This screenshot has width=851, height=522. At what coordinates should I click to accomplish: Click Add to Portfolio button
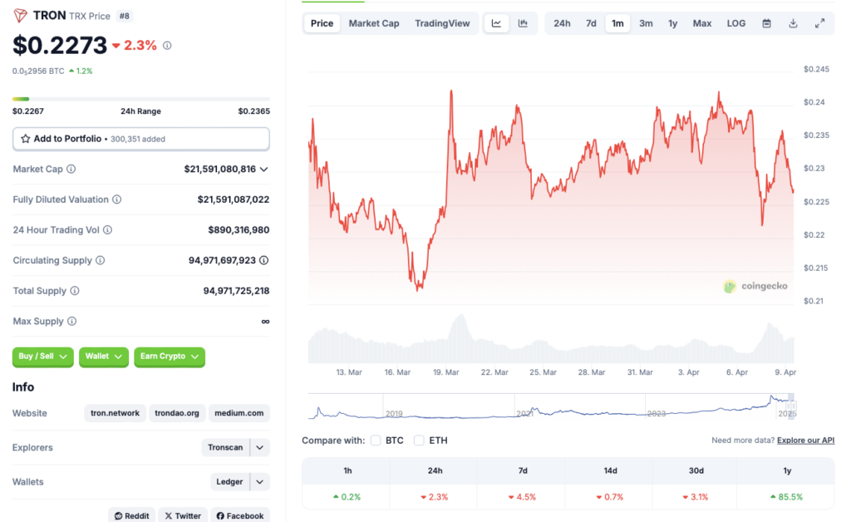(x=141, y=139)
